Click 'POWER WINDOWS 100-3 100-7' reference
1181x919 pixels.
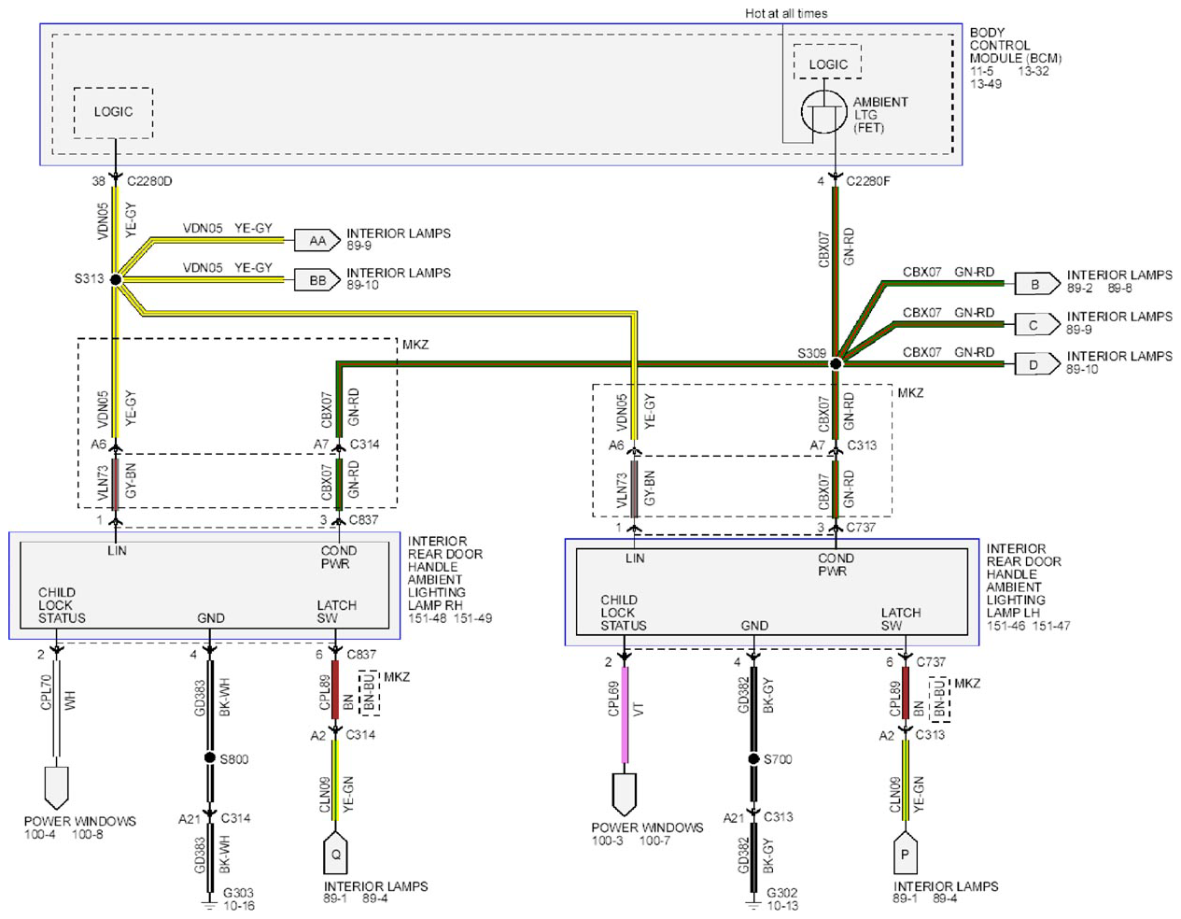tap(647, 834)
